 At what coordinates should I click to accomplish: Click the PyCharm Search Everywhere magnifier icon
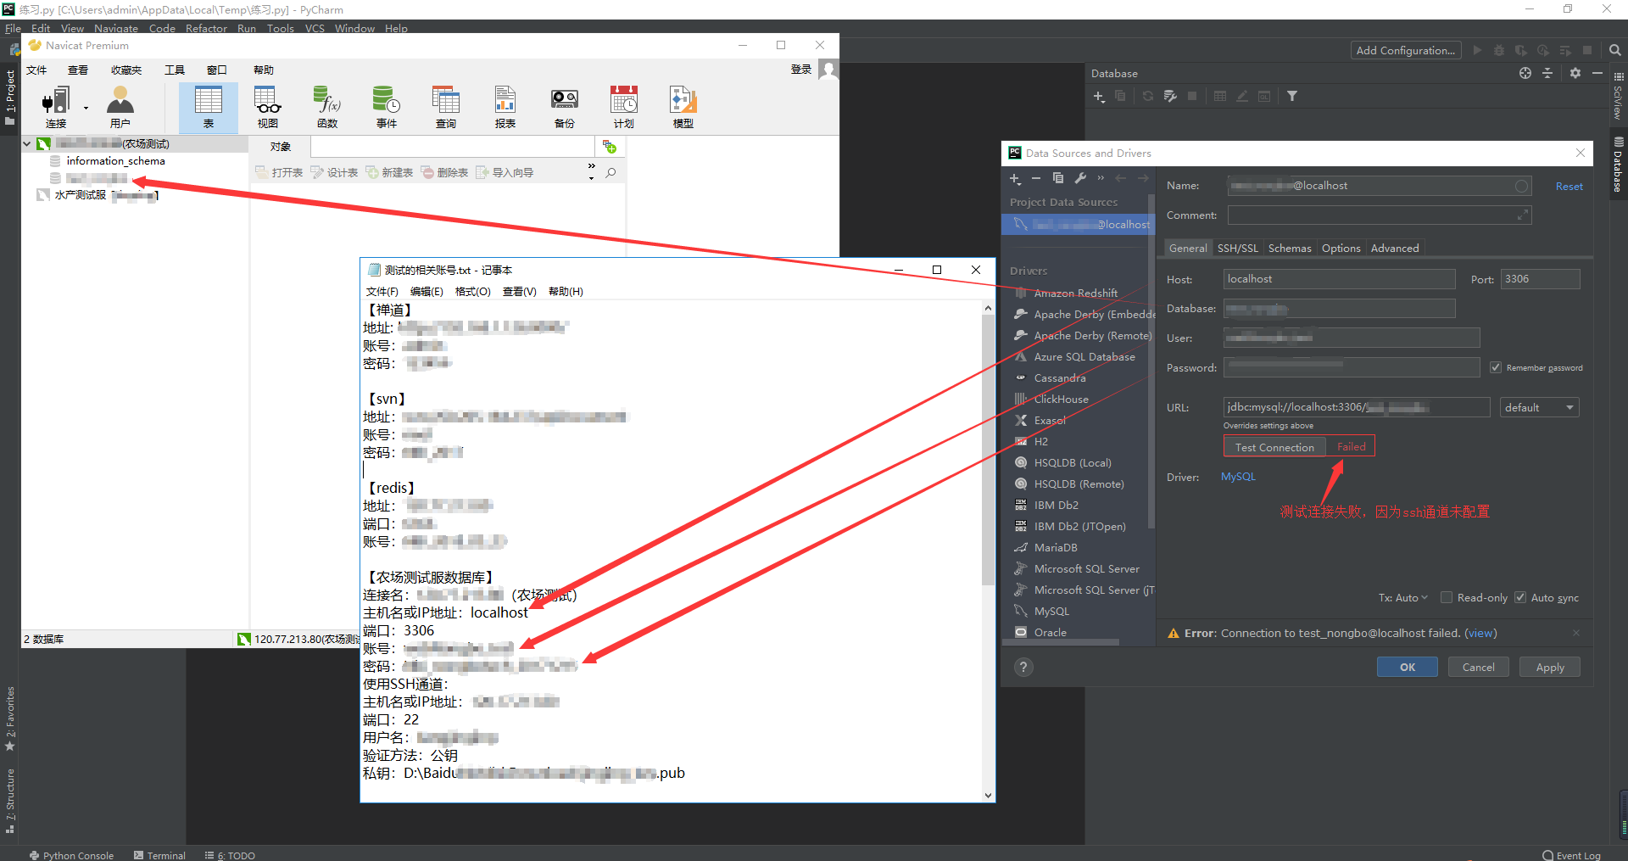pos(1615,50)
